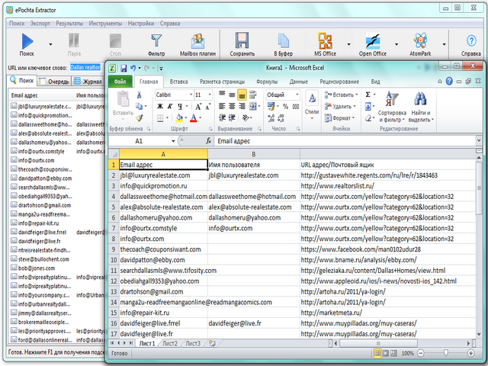Toggle underline Ч formatting

point(180,107)
